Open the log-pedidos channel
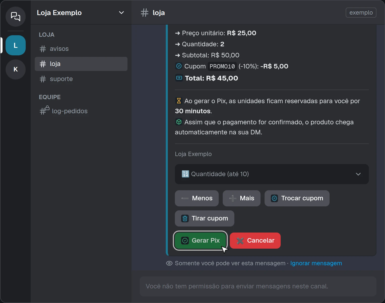This screenshot has height=303, width=385. tap(81, 111)
